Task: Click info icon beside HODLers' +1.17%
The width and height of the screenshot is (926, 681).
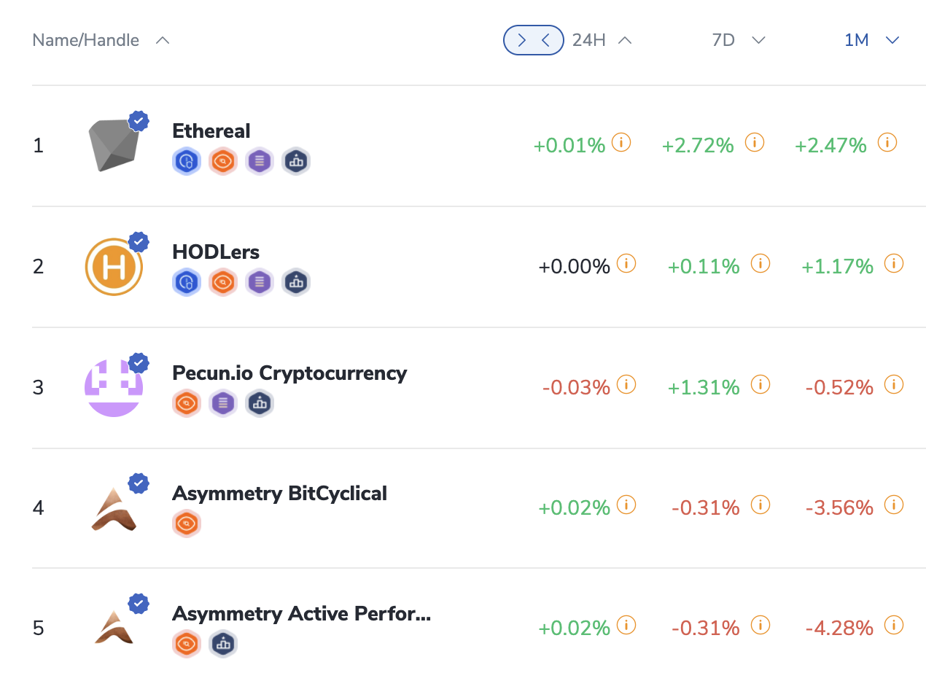Action: tap(893, 263)
